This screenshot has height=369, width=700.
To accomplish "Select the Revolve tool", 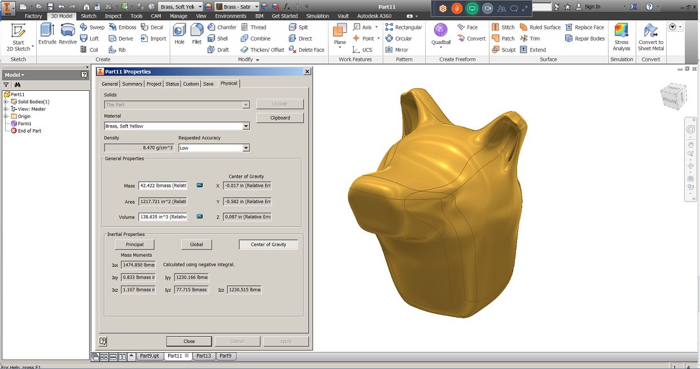I will tap(67, 35).
